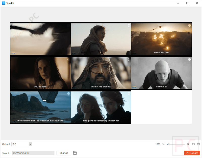Zoom in with the plus magnifier icon
Viewport: 202px width, 158px height.
point(188,144)
